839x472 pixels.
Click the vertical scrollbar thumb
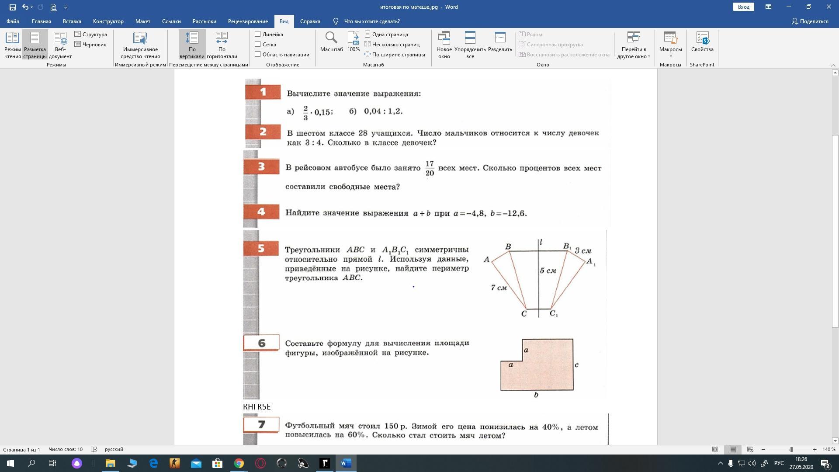(x=835, y=231)
